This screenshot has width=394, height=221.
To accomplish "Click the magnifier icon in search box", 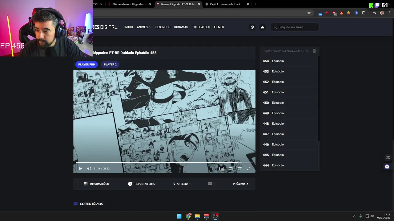I will click(275, 27).
